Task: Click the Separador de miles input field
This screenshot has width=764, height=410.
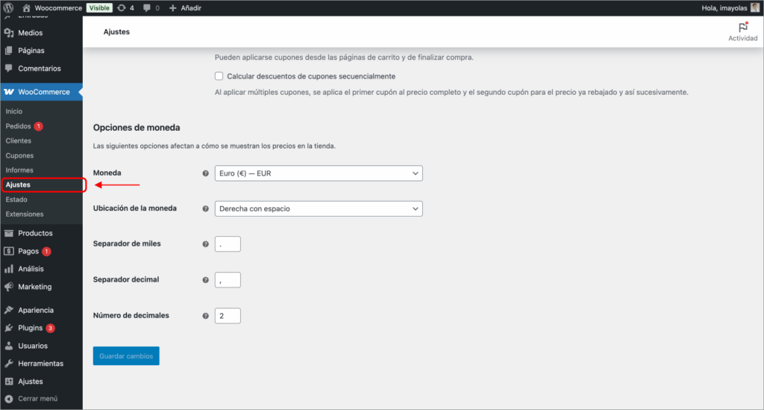Action: tap(228, 243)
